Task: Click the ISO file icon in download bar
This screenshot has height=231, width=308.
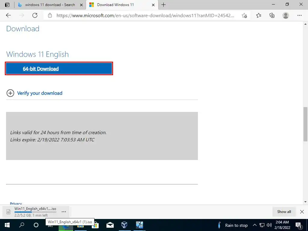Action: point(8,212)
